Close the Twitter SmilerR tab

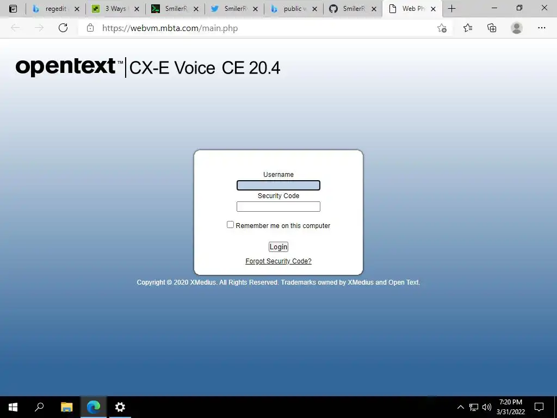(x=255, y=9)
